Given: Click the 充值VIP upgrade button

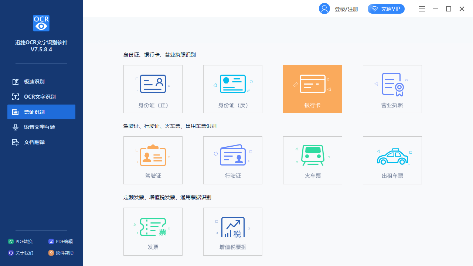Looking at the screenshot, I should point(386,8).
